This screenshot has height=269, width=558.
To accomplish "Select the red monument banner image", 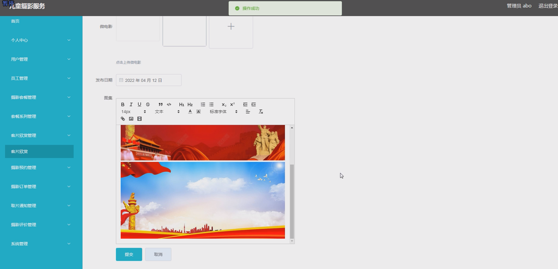I will point(203,143).
